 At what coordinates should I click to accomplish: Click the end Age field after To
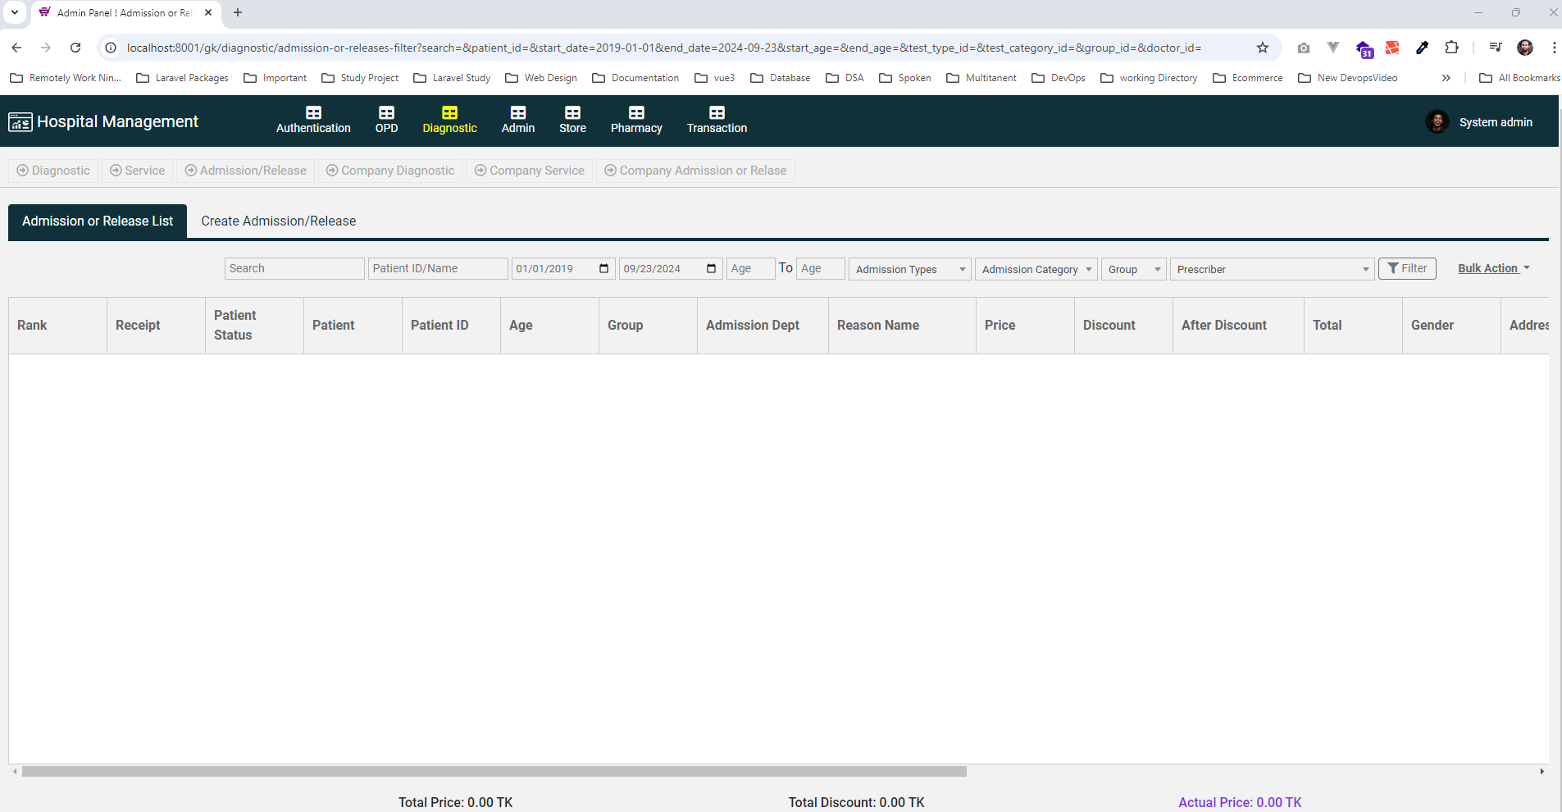click(x=821, y=268)
